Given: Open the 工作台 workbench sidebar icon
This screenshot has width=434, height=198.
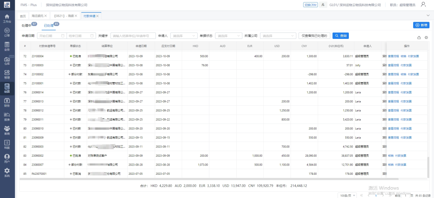Looking at the screenshot, I should tap(7, 18).
